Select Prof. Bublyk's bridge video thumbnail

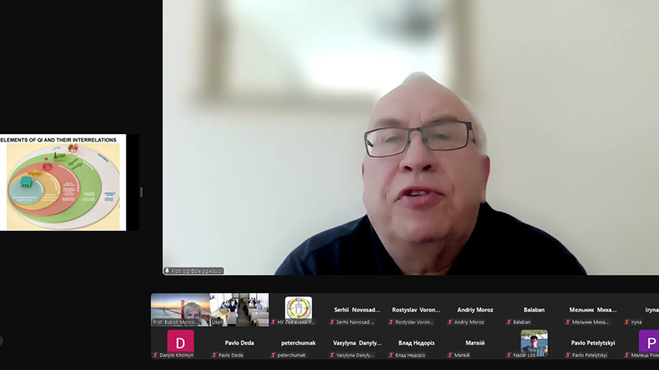(x=180, y=309)
